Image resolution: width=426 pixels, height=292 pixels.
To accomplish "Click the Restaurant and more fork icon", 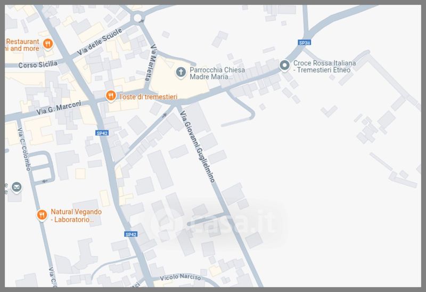I will tap(48, 44).
